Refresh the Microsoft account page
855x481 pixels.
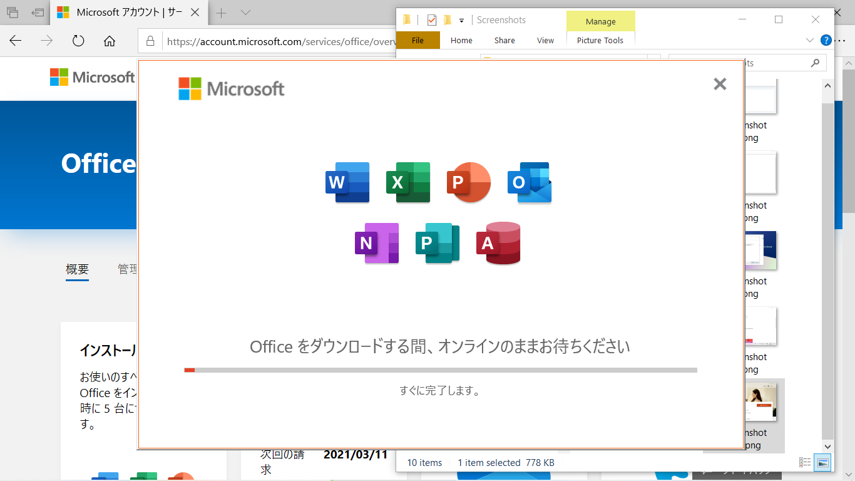(x=78, y=41)
